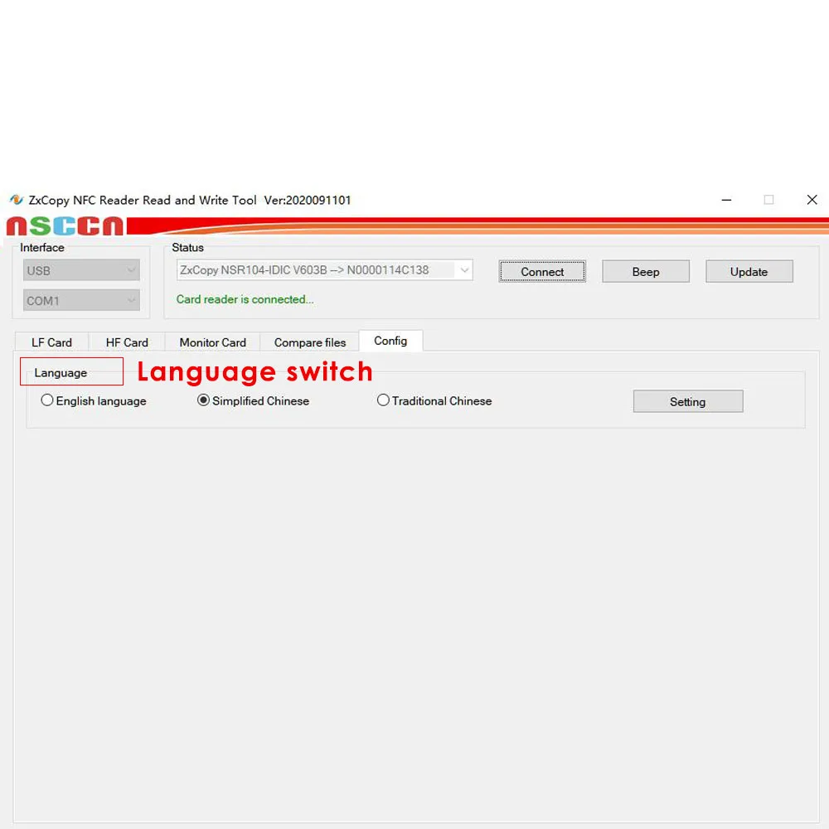Click the Connect button
Image resolution: width=829 pixels, height=829 pixels.
pyautogui.click(x=542, y=272)
